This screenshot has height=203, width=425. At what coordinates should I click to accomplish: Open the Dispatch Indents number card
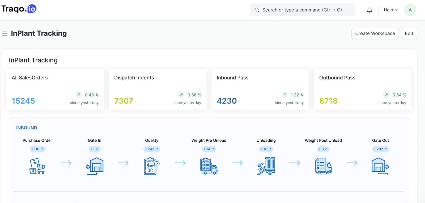[x=158, y=90]
